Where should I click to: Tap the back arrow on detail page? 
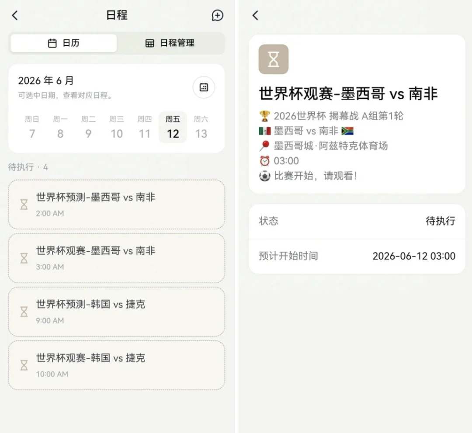pos(256,15)
